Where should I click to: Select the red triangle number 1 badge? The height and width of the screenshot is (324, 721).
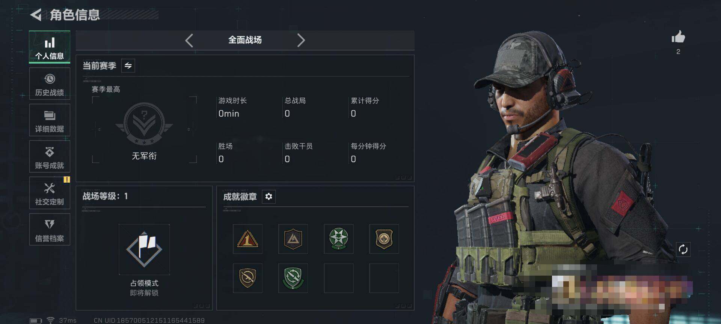pos(247,239)
